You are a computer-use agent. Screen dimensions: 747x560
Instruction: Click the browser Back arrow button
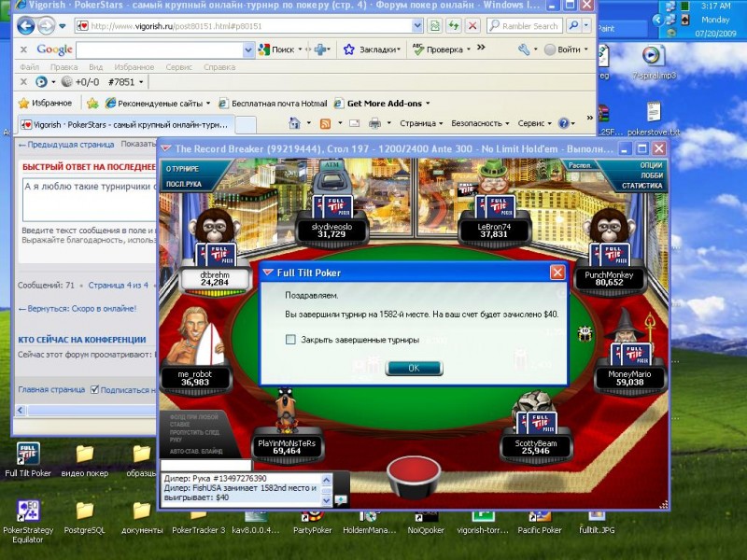(x=26, y=26)
